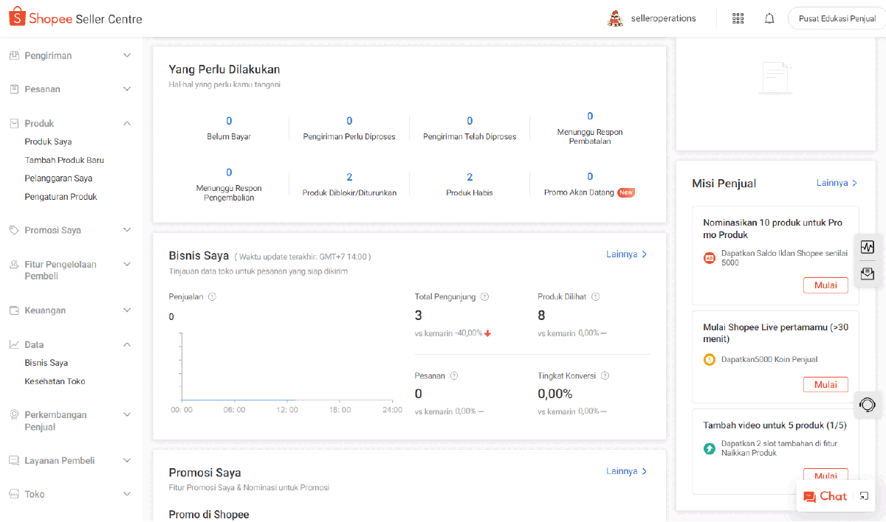Click the floating activity monitor icon
Viewport: 886px width, 522px height.
(868, 247)
